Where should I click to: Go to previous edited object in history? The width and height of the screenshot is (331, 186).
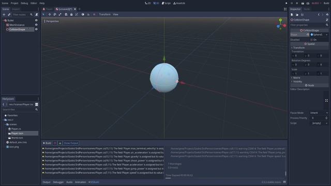tap(319, 14)
